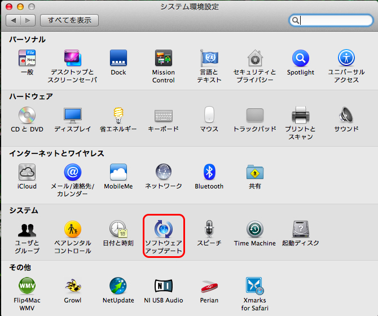Open the MobileMe preference pane
Image resolution: width=378 pixels, height=316 pixels.
tap(118, 172)
